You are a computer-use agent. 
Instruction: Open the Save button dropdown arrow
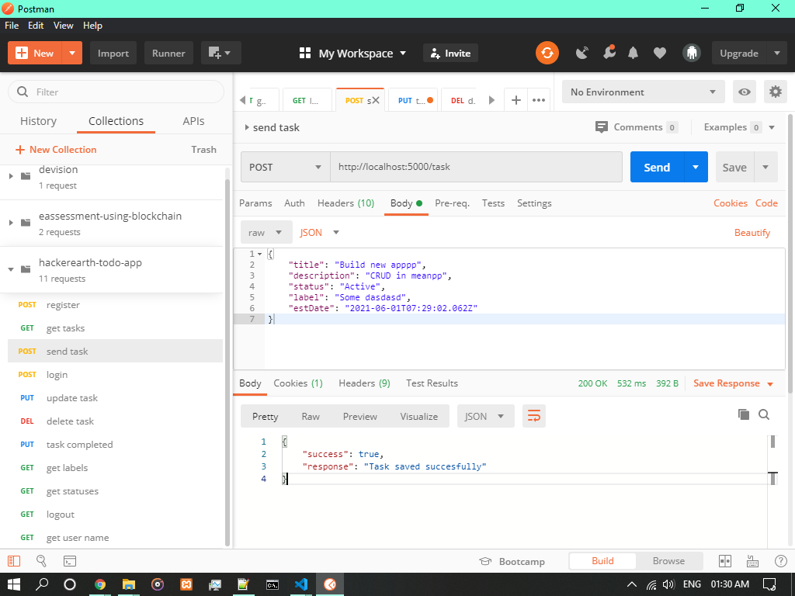click(x=765, y=167)
